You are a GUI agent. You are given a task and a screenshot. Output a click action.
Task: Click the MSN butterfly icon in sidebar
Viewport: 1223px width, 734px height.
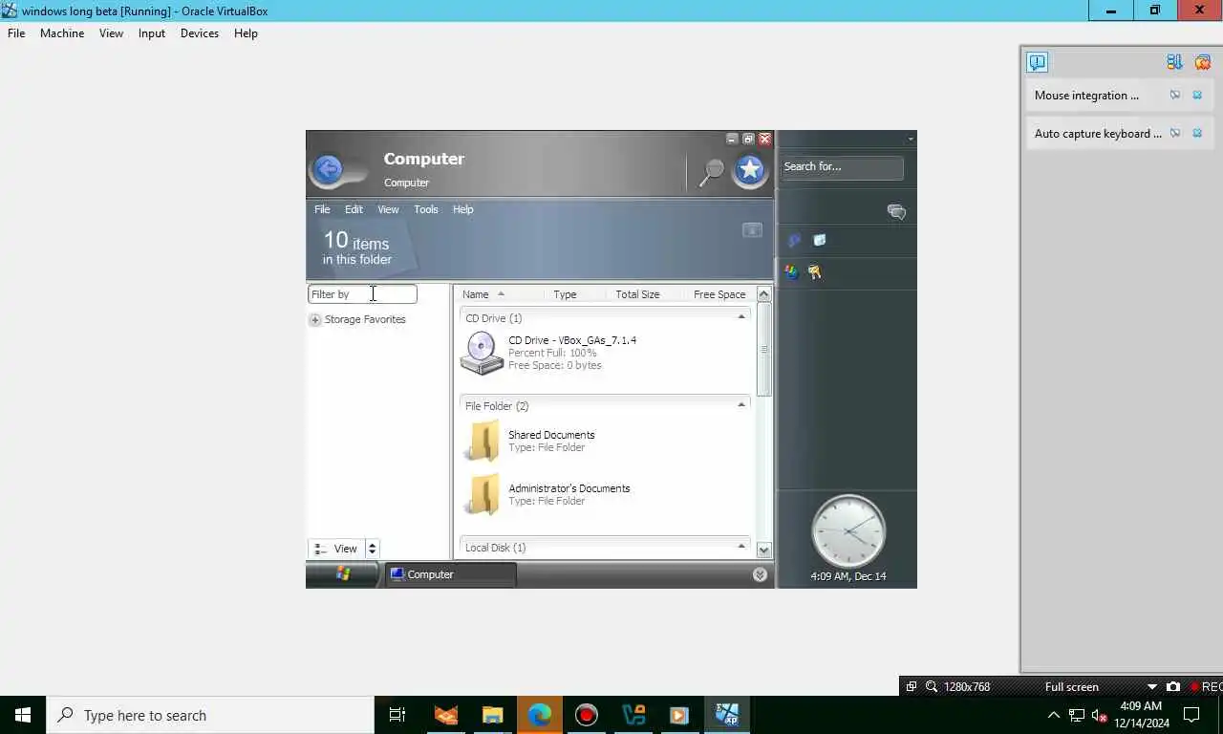tap(792, 271)
